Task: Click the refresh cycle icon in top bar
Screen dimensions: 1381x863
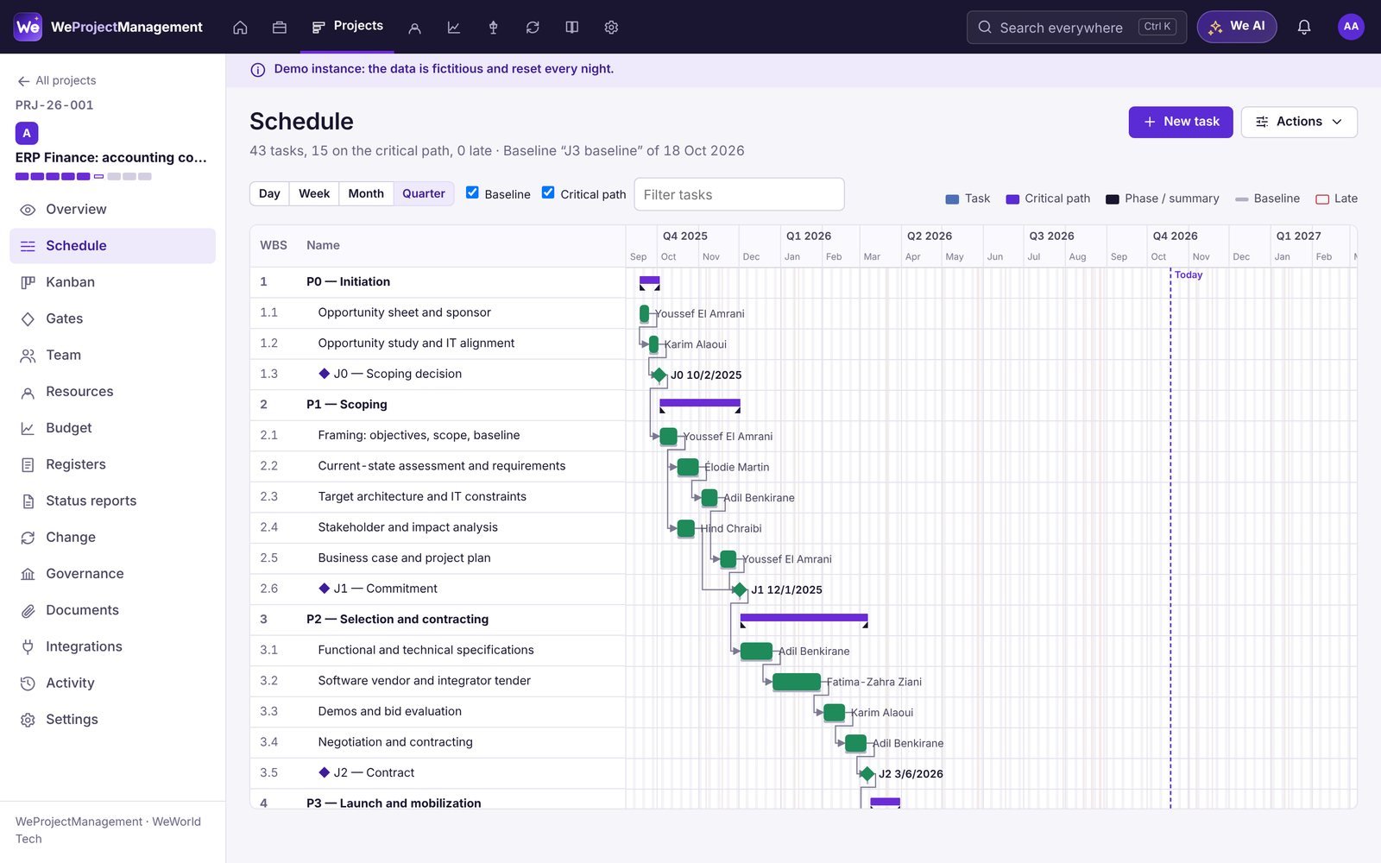Action: tap(533, 27)
